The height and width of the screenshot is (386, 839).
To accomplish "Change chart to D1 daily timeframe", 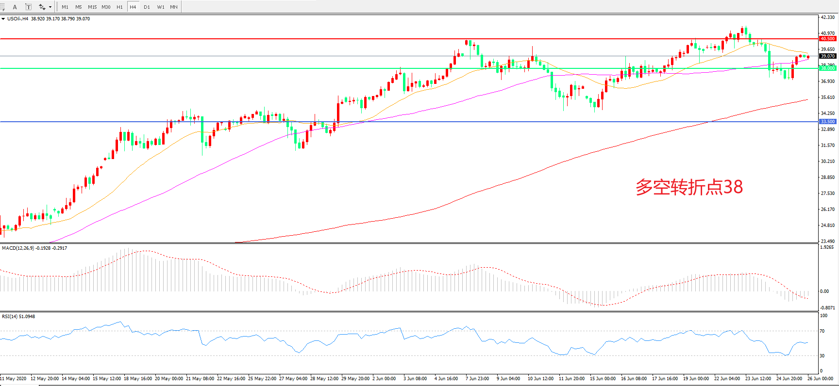I will [147, 7].
